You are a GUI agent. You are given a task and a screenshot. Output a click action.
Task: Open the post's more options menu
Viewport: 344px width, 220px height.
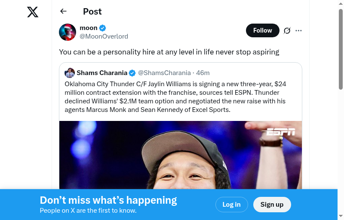[x=299, y=30]
